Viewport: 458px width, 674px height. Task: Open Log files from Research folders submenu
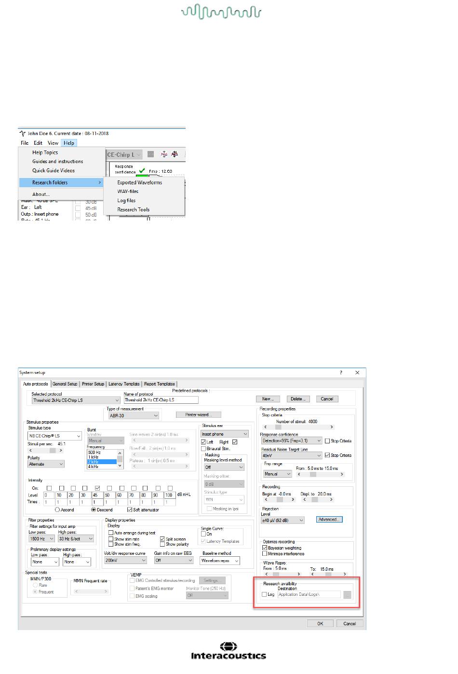coord(126,200)
